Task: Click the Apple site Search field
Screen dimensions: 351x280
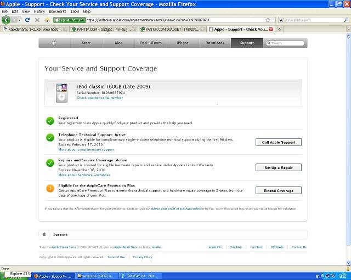Action: point(285,43)
